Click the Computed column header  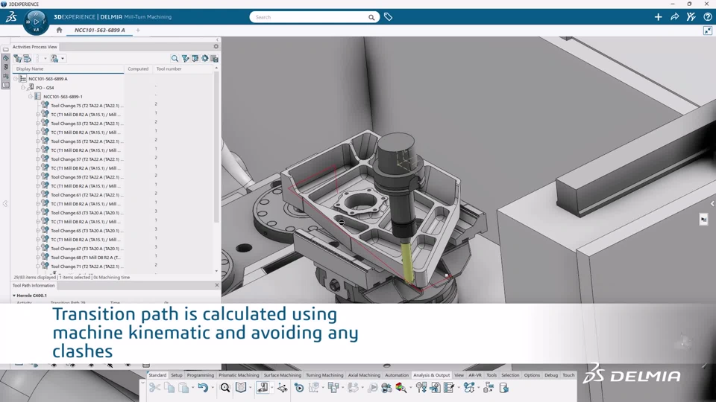pyautogui.click(x=138, y=68)
